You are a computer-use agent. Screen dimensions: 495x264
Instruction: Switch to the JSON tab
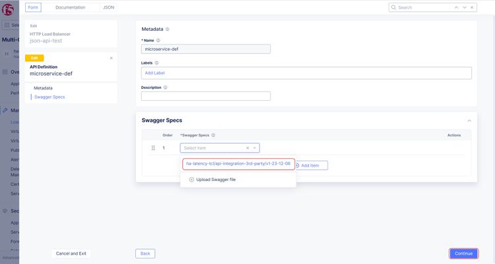109,7
